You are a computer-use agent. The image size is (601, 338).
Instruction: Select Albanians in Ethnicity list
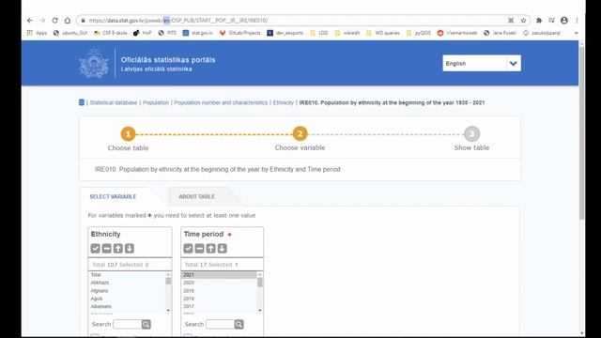pos(127,307)
